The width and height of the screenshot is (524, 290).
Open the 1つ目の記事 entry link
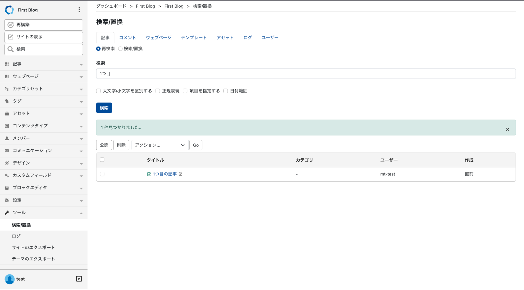coord(165,174)
